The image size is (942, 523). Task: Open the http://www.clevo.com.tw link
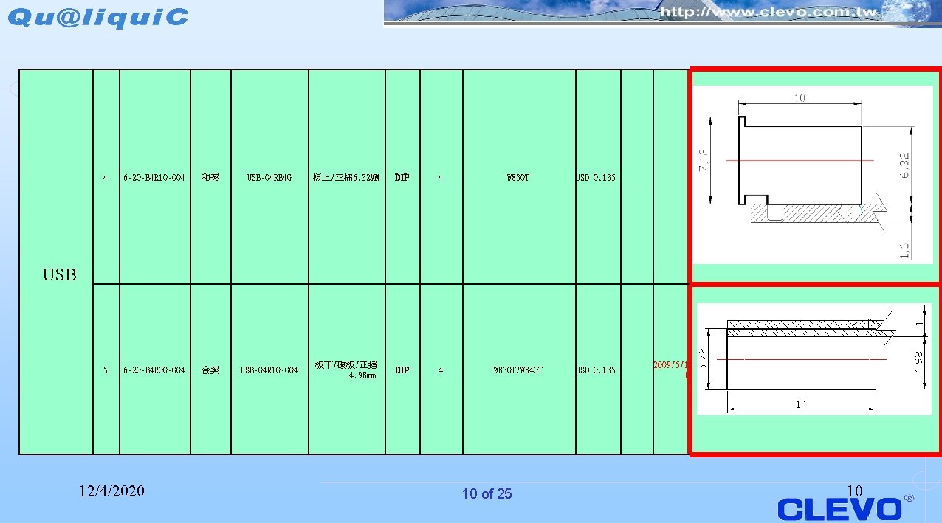tap(768, 11)
